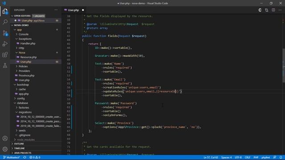This screenshot has width=285, height=160.
Task: Open Province.php file in app folder
Action: pyautogui.click(x=36, y=76)
